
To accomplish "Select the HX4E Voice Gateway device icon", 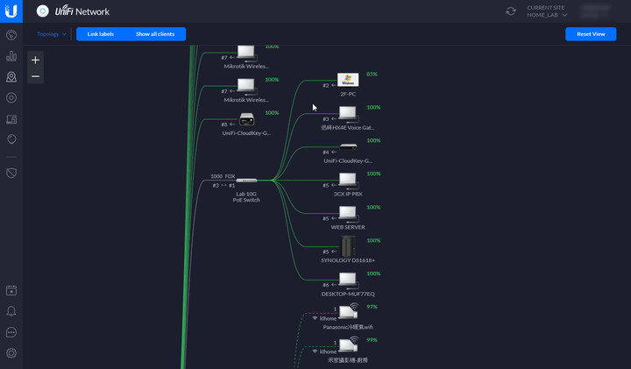I will coord(348,114).
